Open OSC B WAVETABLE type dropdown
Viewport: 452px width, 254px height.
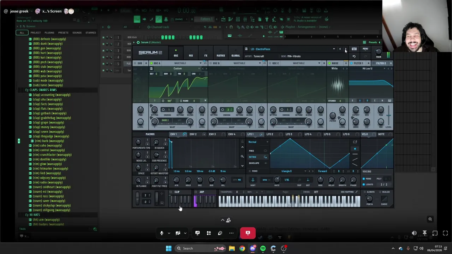[260, 64]
